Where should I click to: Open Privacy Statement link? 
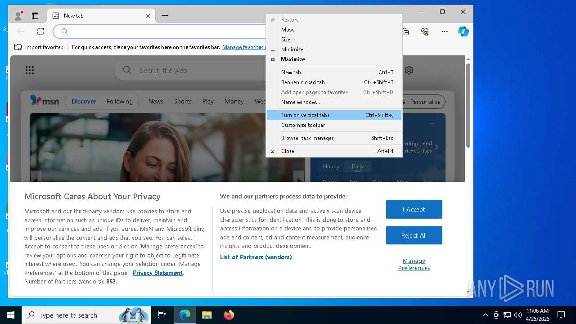click(x=157, y=273)
